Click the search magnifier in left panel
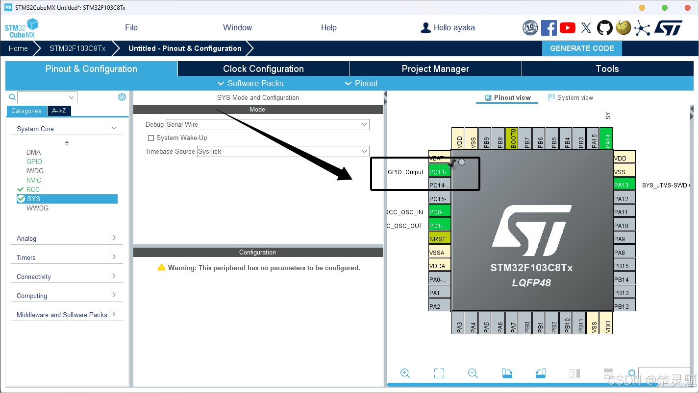 12,97
